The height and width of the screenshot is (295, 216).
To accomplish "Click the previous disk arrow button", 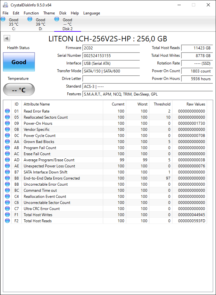I will click(x=7, y=38).
